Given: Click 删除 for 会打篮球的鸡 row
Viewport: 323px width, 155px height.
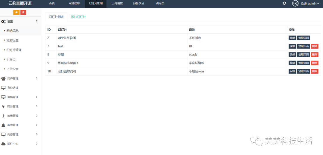Looking at the screenshot, I should tap(315, 71).
